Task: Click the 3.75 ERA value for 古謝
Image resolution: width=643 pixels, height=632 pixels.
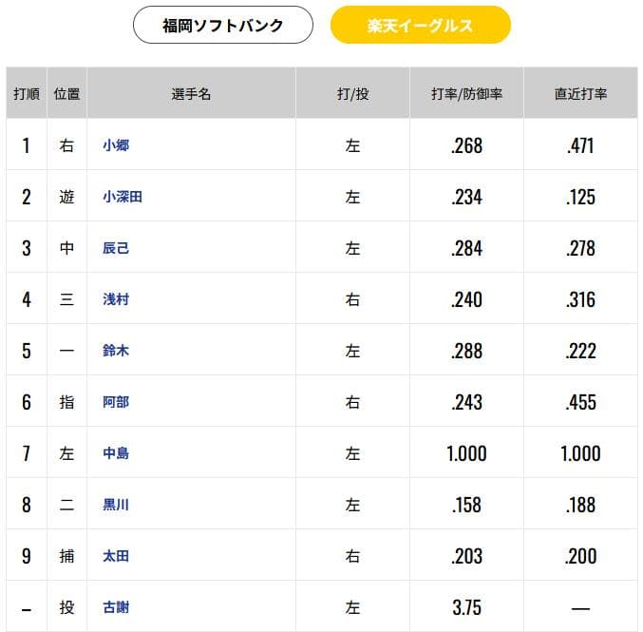Action: (466, 607)
